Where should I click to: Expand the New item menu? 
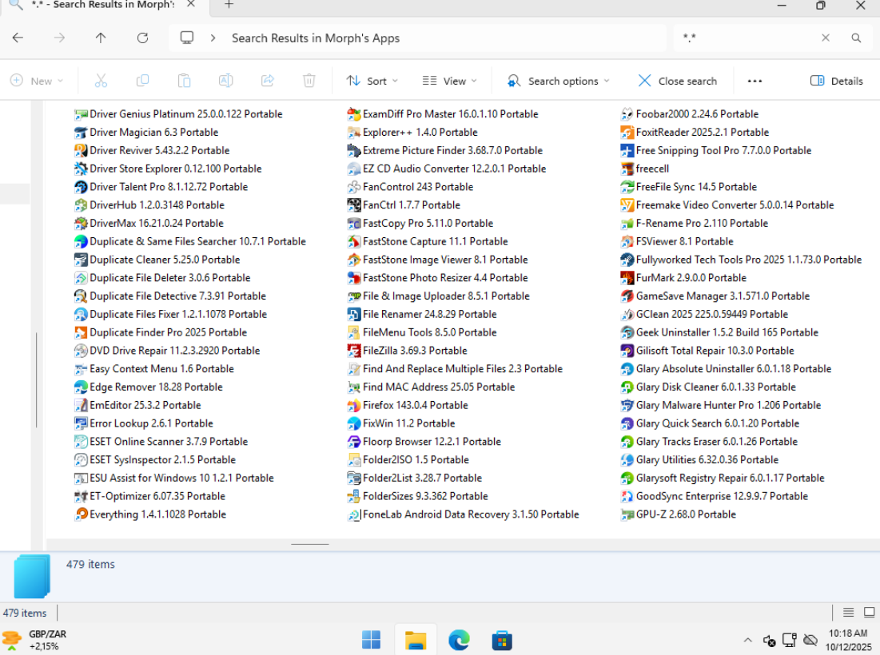[37, 81]
